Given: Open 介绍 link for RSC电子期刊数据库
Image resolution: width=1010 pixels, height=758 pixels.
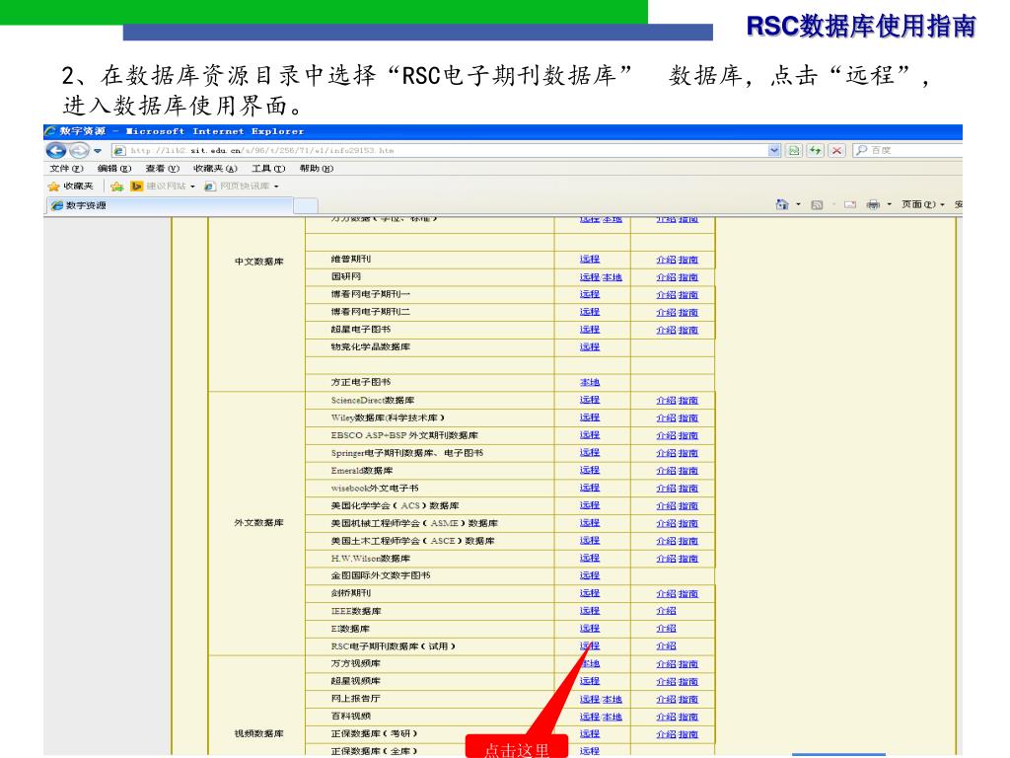Looking at the screenshot, I should coord(666,645).
